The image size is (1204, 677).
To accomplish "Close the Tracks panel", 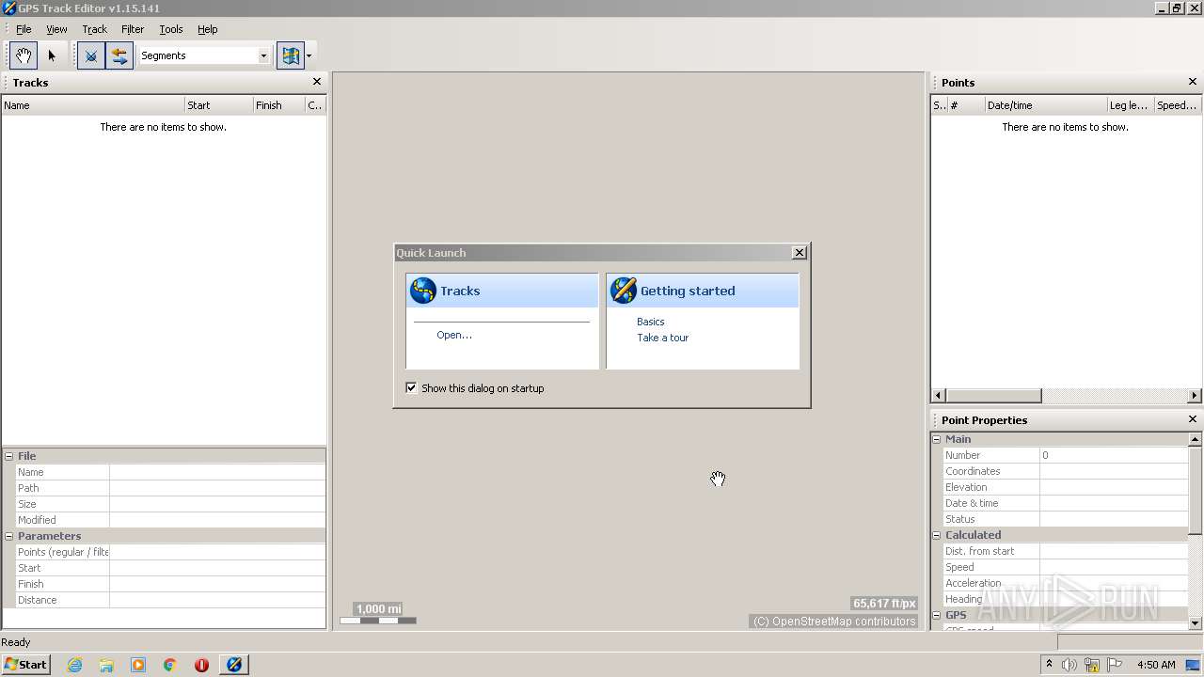I will tap(317, 82).
